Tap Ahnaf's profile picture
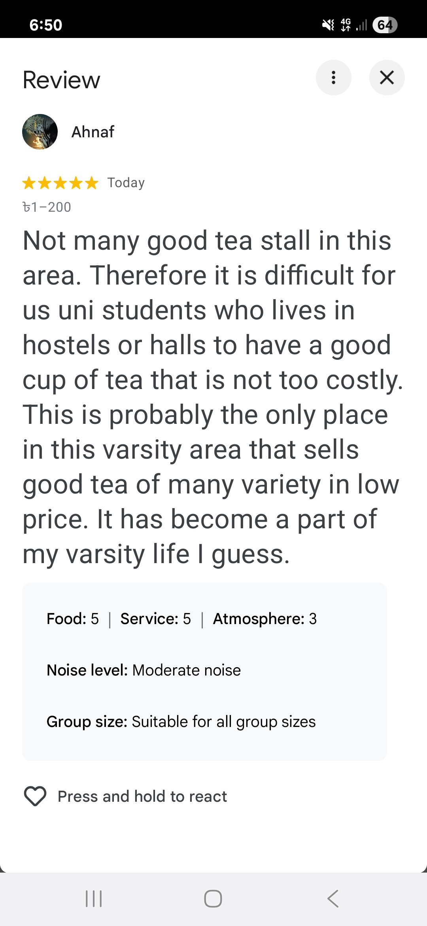Image resolution: width=427 pixels, height=926 pixels. click(x=40, y=132)
